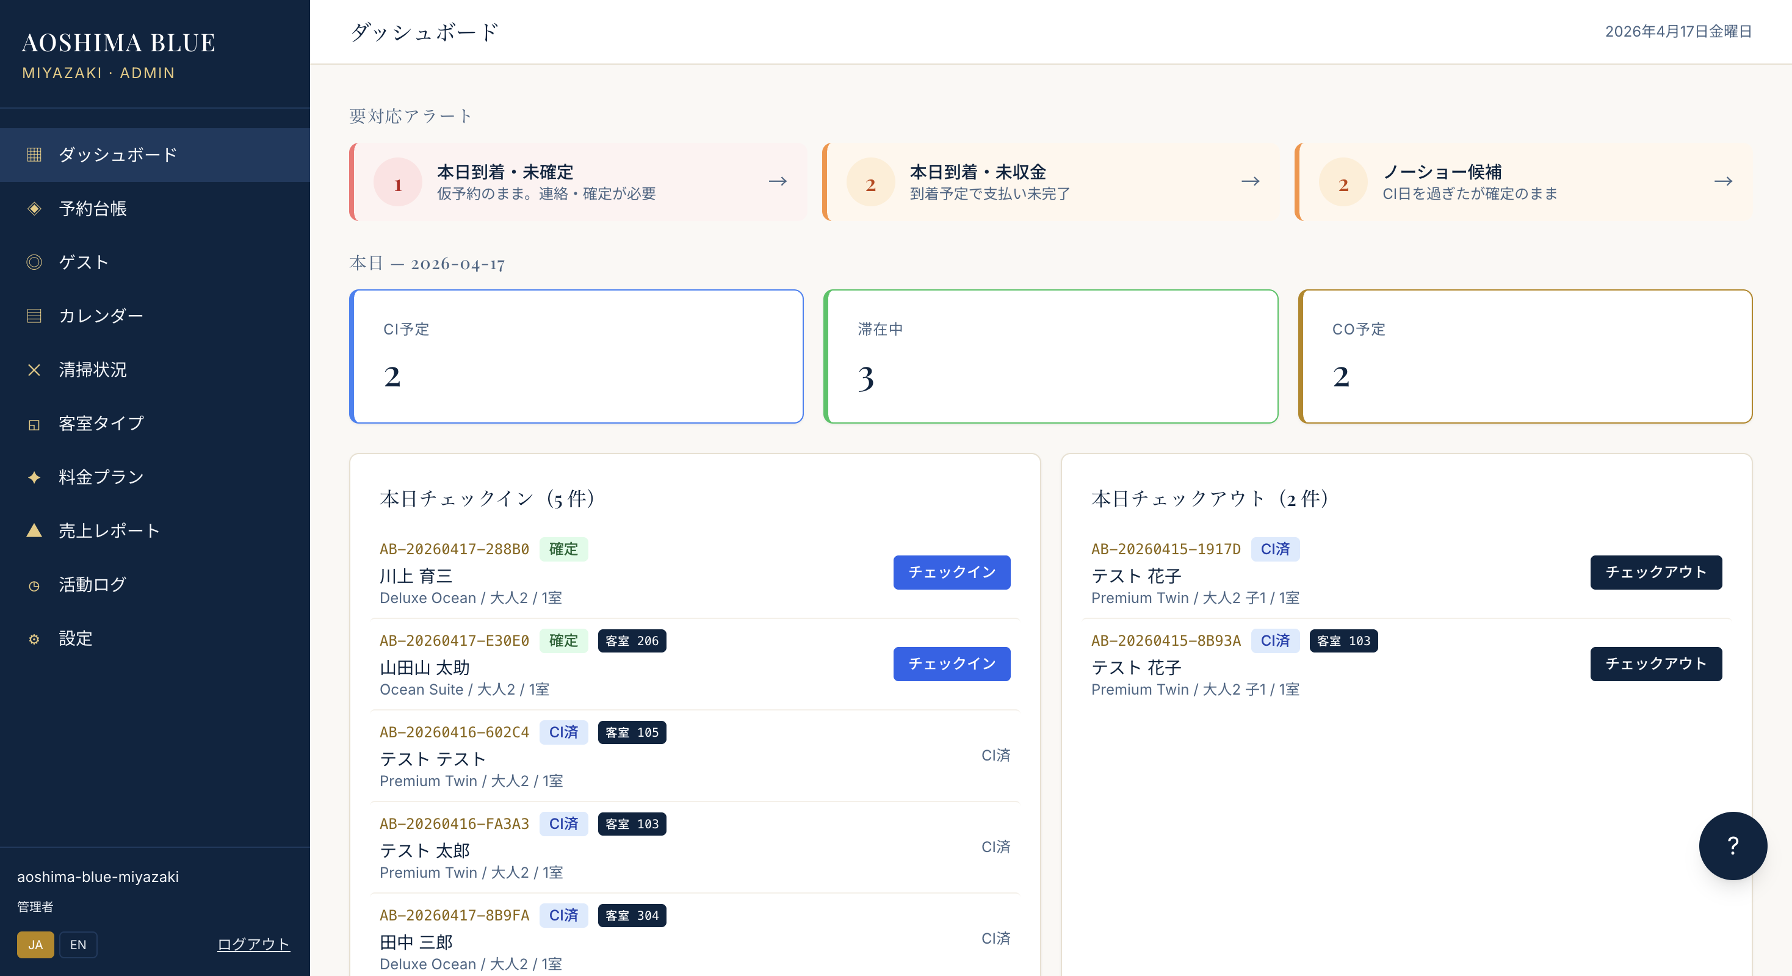Click reservation ID AB-20260416-FA3A3

pyautogui.click(x=454, y=823)
